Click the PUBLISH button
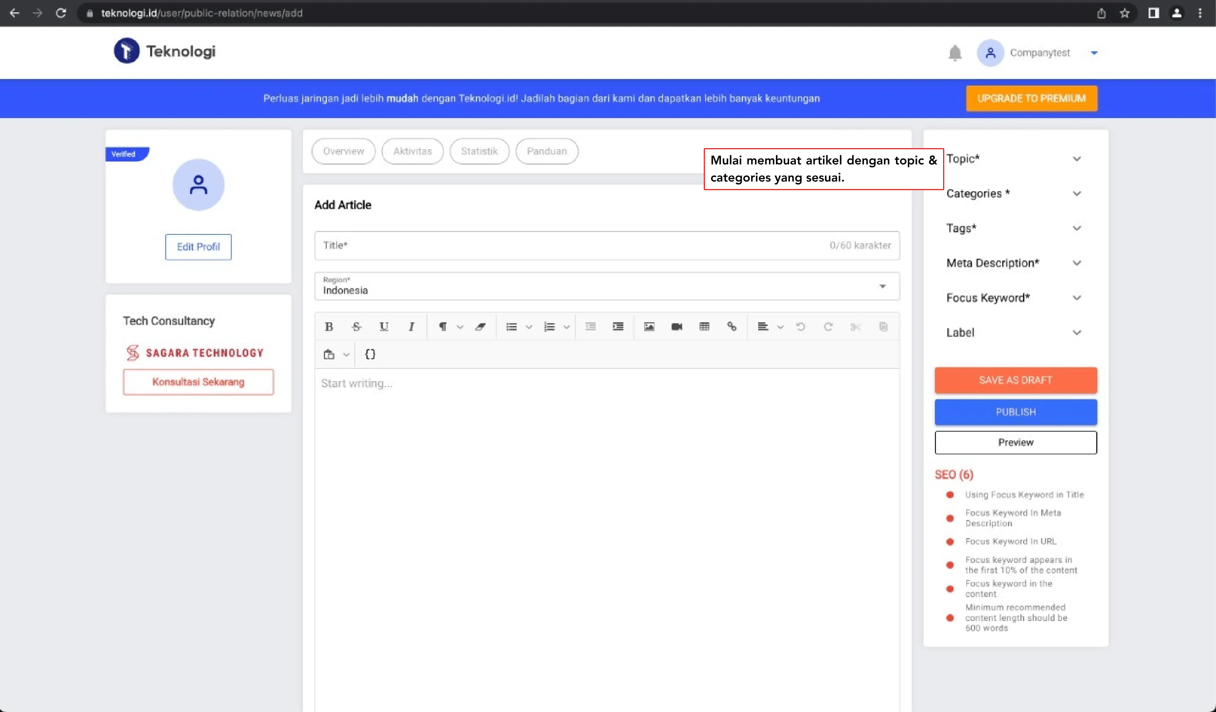 click(1015, 412)
